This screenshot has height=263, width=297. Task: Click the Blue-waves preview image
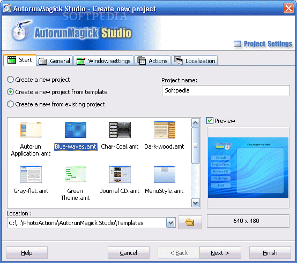(248, 168)
